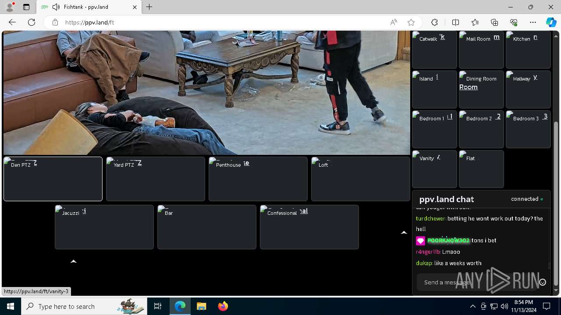Collapse the camera list with the up arrow beside chat
Viewport: 561px width, 315px height.
[x=404, y=233]
